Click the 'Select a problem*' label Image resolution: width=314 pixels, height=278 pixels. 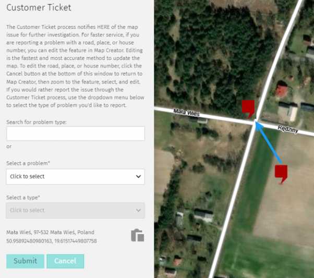28,163
